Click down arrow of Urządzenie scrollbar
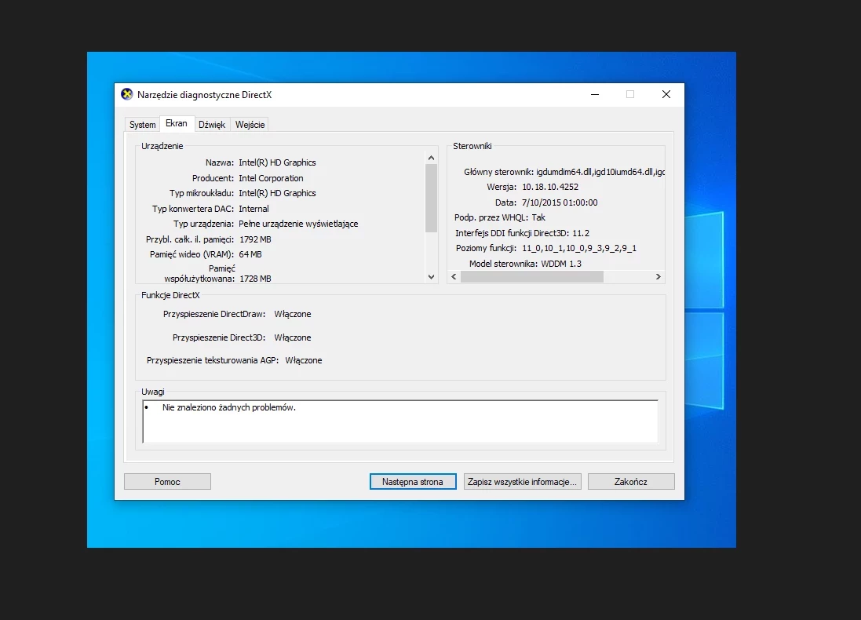 (x=431, y=276)
